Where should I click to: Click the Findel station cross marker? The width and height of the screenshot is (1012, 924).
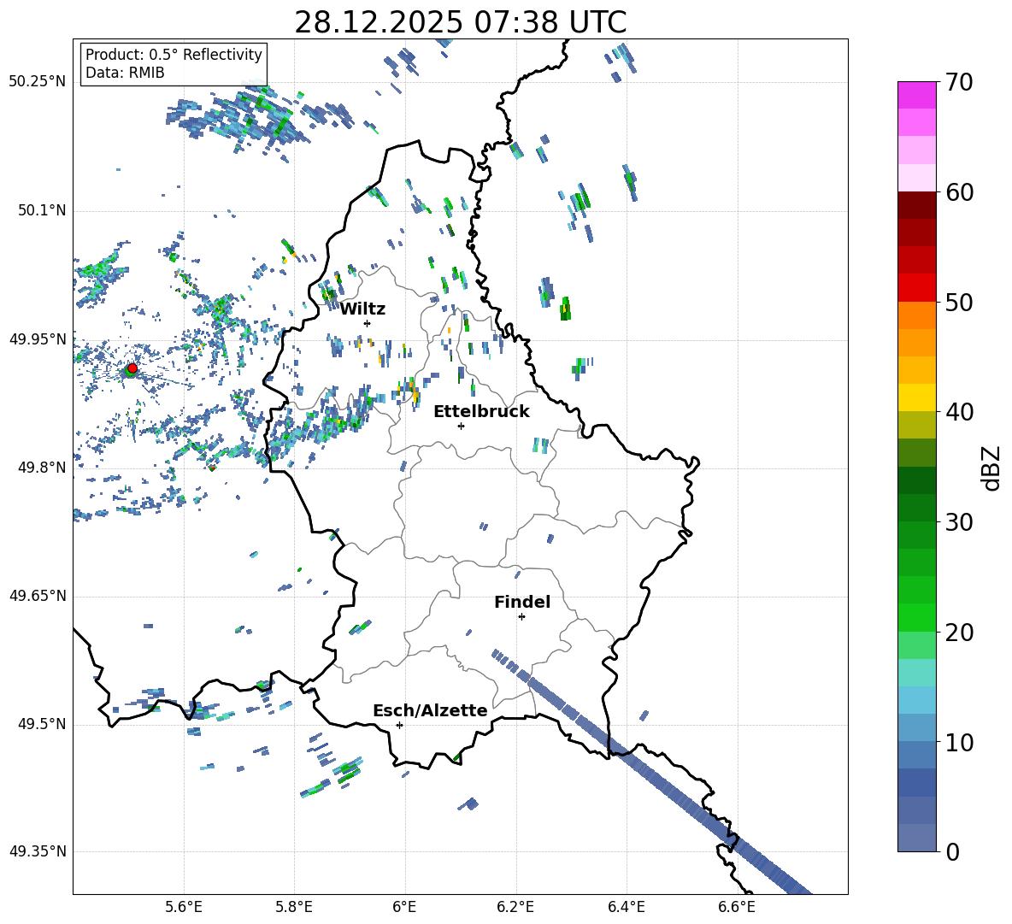(x=521, y=617)
